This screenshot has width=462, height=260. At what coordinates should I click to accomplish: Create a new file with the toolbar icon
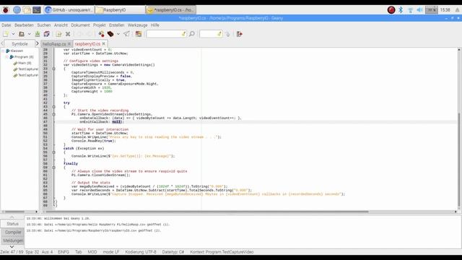pos(6,34)
